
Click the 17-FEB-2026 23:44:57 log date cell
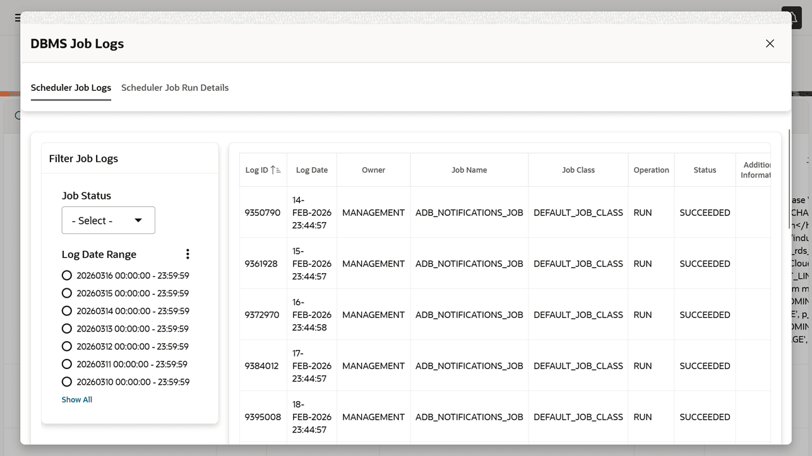tap(312, 366)
